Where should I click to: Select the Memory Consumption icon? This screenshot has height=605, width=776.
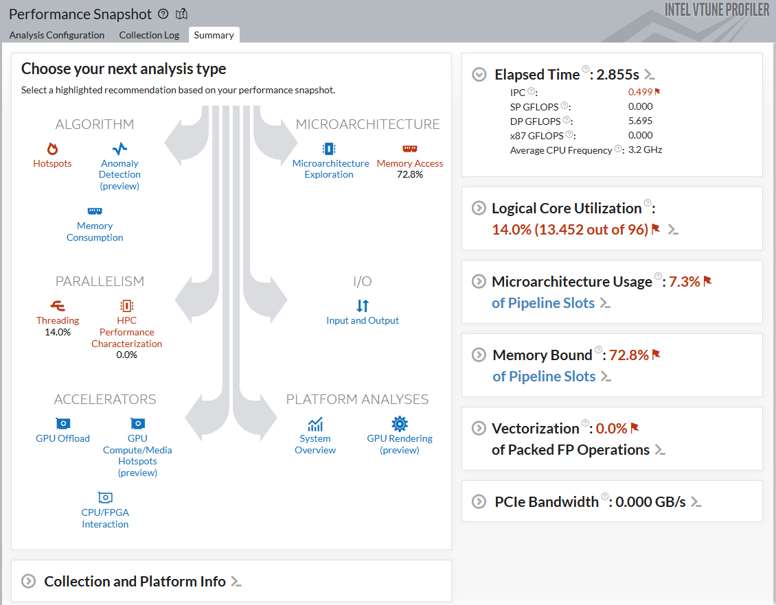95,211
